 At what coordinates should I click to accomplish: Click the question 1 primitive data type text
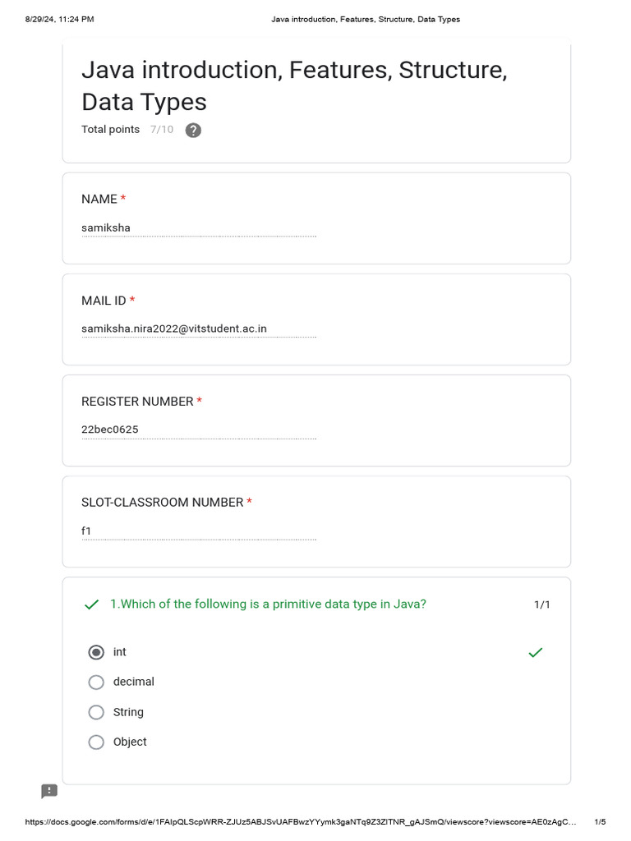(269, 604)
